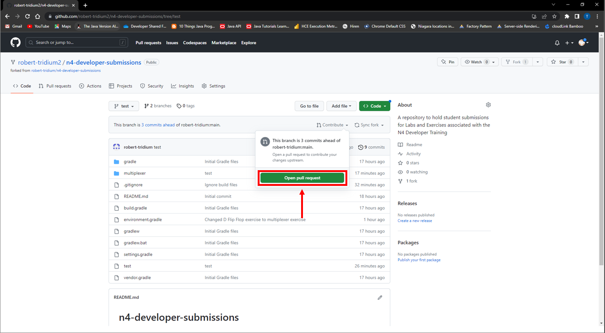Open Chrome three-dot menu
The image size is (605, 333).
(598, 17)
